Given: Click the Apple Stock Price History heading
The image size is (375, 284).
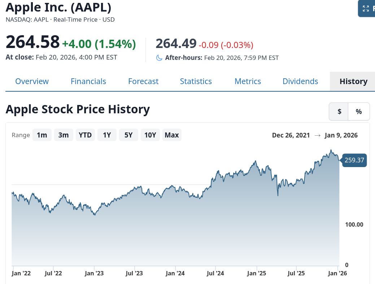Looking at the screenshot, I should 78,109.
